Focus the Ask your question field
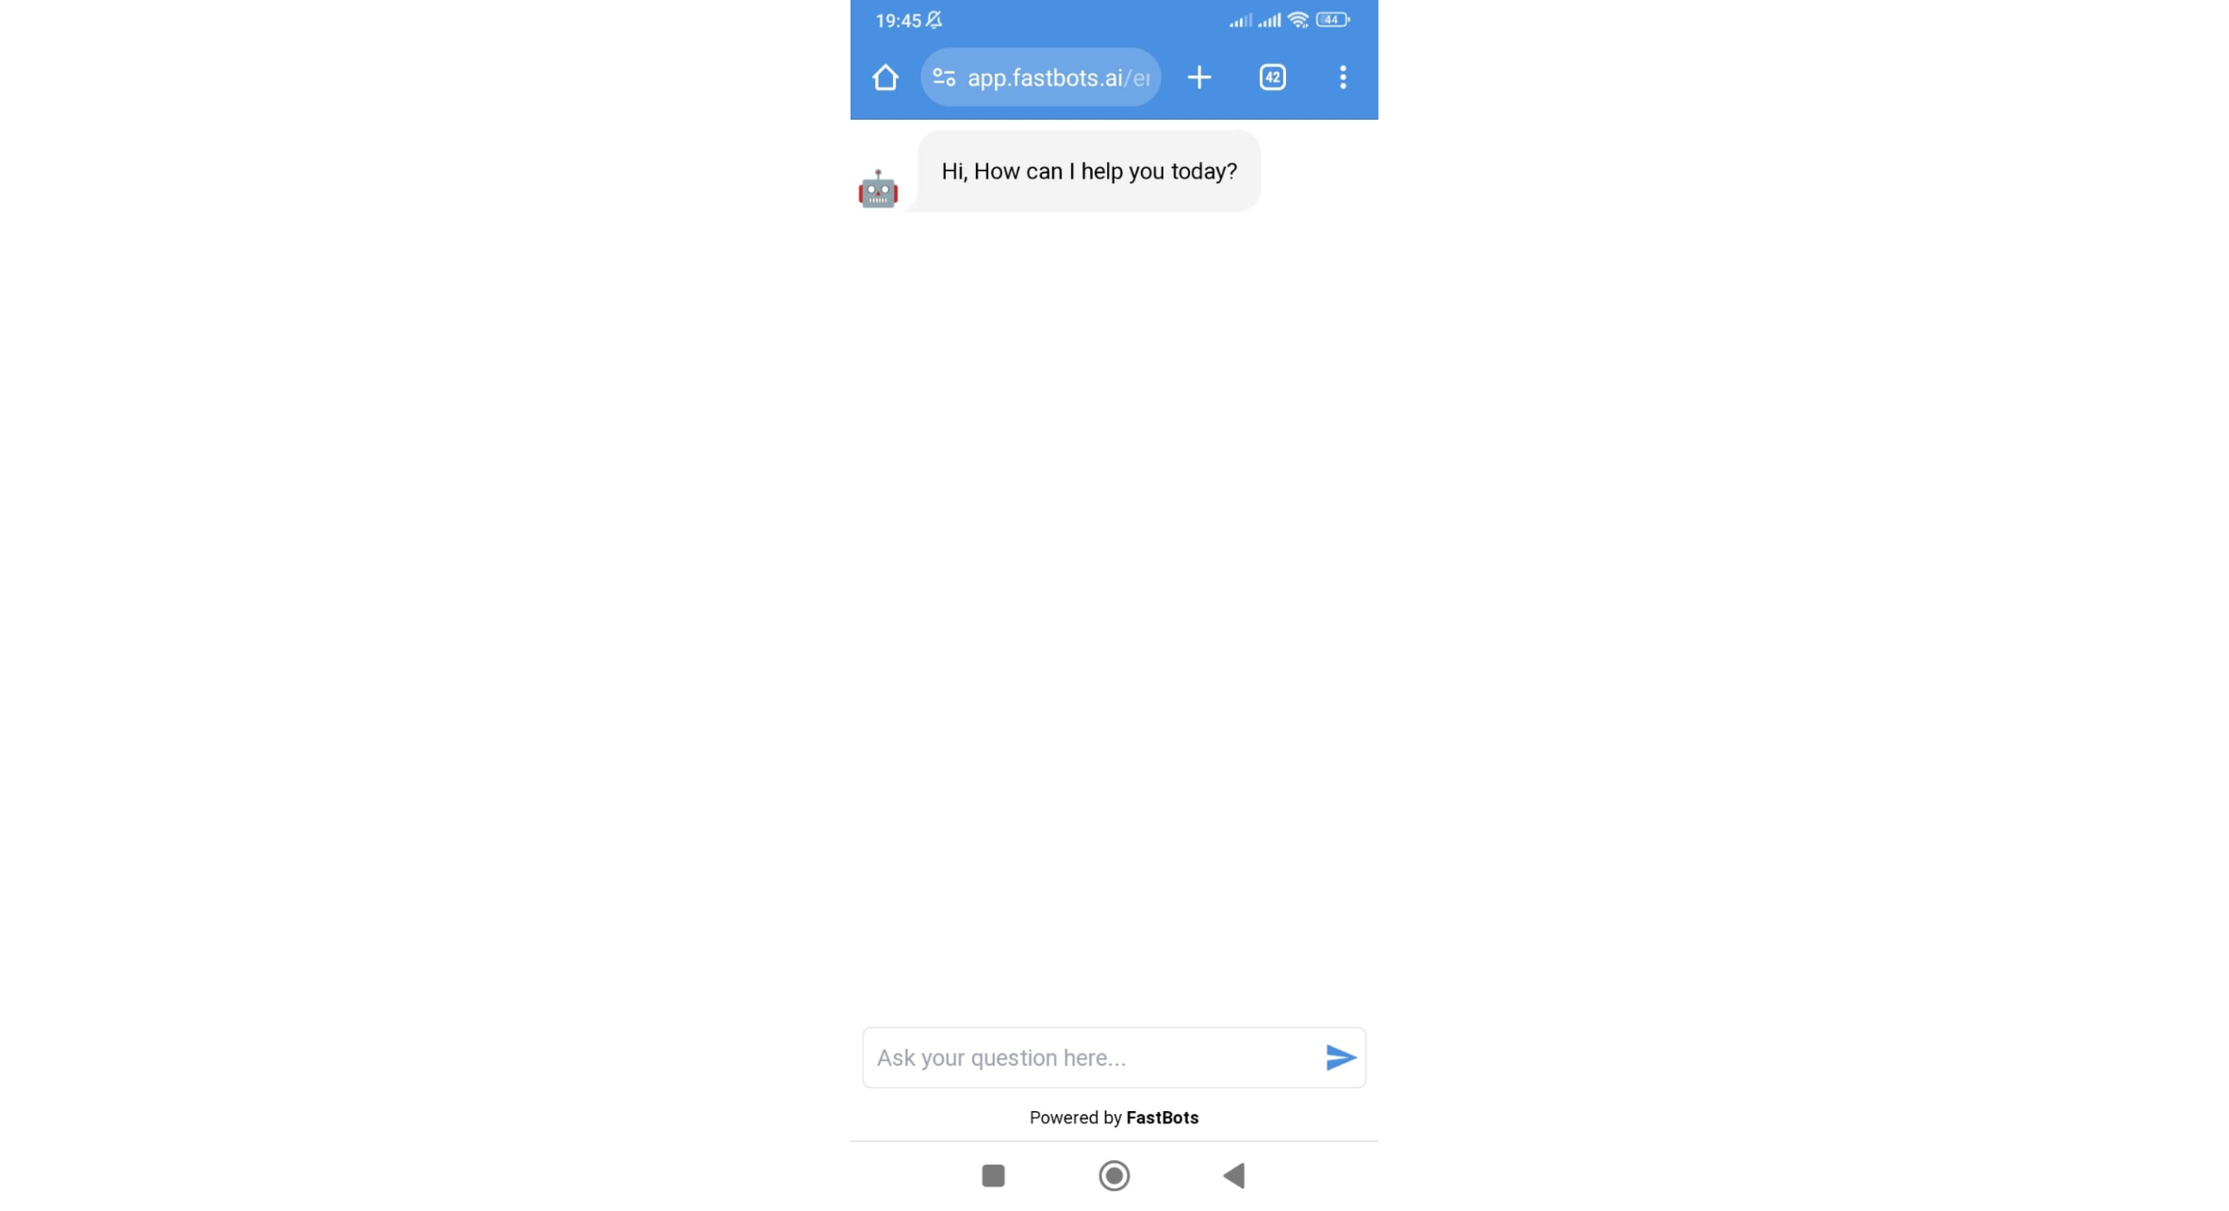Viewport: 2229px width, 1211px height. click(1094, 1057)
